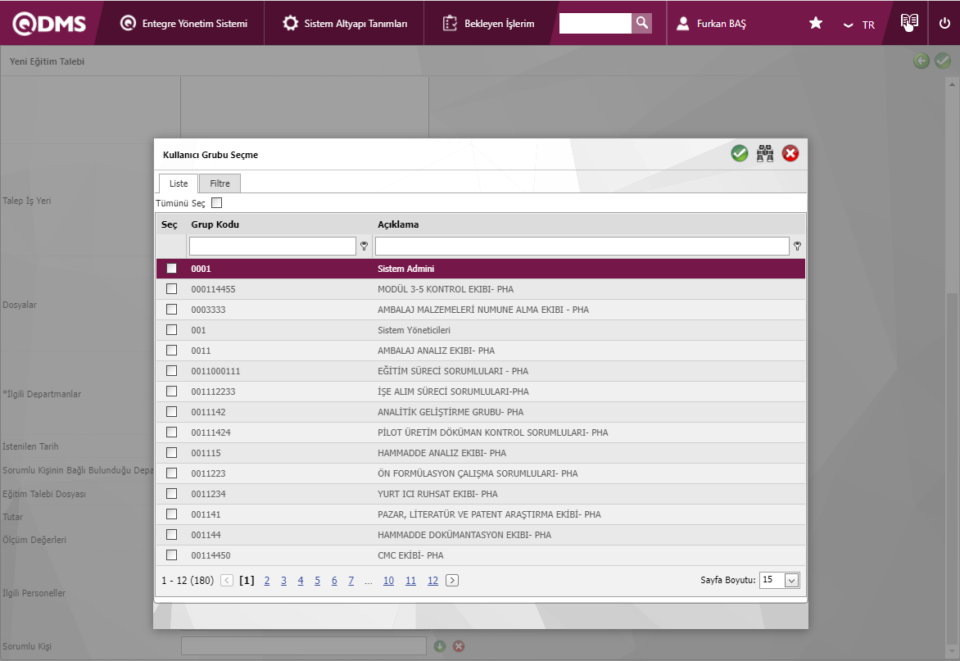
Task: Expand the TR language selector
Action: click(859, 25)
